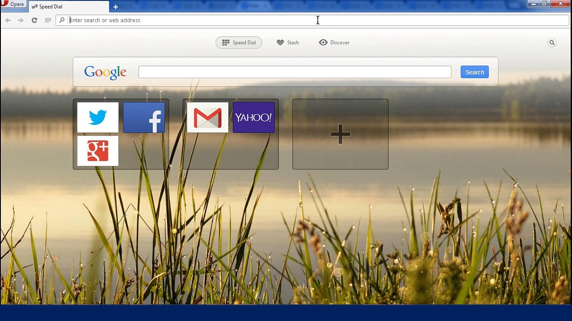Open the Speed Dial grid icon in toolbar

(48, 20)
